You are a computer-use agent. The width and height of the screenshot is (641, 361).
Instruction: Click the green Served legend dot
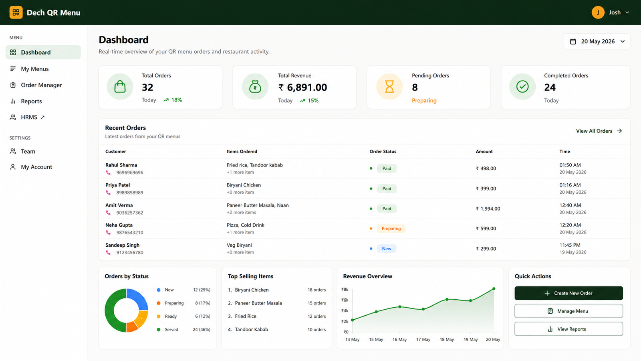click(159, 329)
